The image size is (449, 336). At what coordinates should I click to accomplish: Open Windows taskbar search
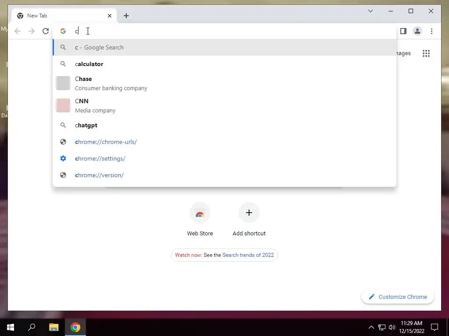point(32,327)
